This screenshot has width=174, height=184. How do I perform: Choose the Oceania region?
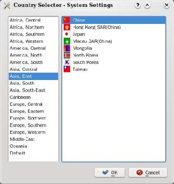[33, 146]
